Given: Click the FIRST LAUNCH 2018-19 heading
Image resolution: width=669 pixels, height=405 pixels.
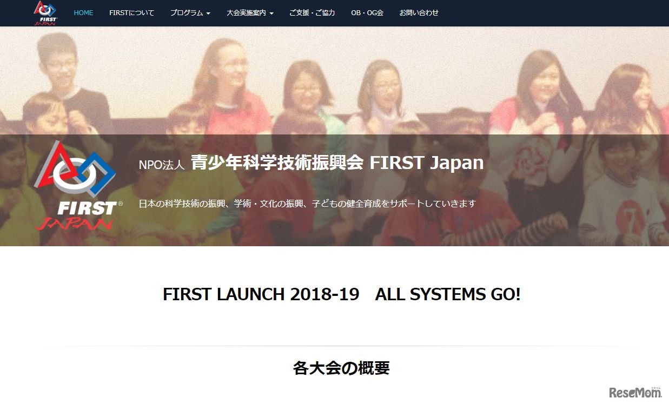Looking at the screenshot, I should click(x=261, y=294).
